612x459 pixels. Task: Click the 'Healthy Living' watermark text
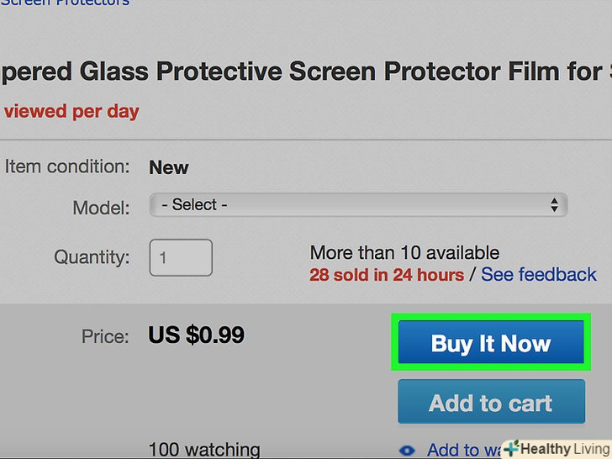pos(563,449)
